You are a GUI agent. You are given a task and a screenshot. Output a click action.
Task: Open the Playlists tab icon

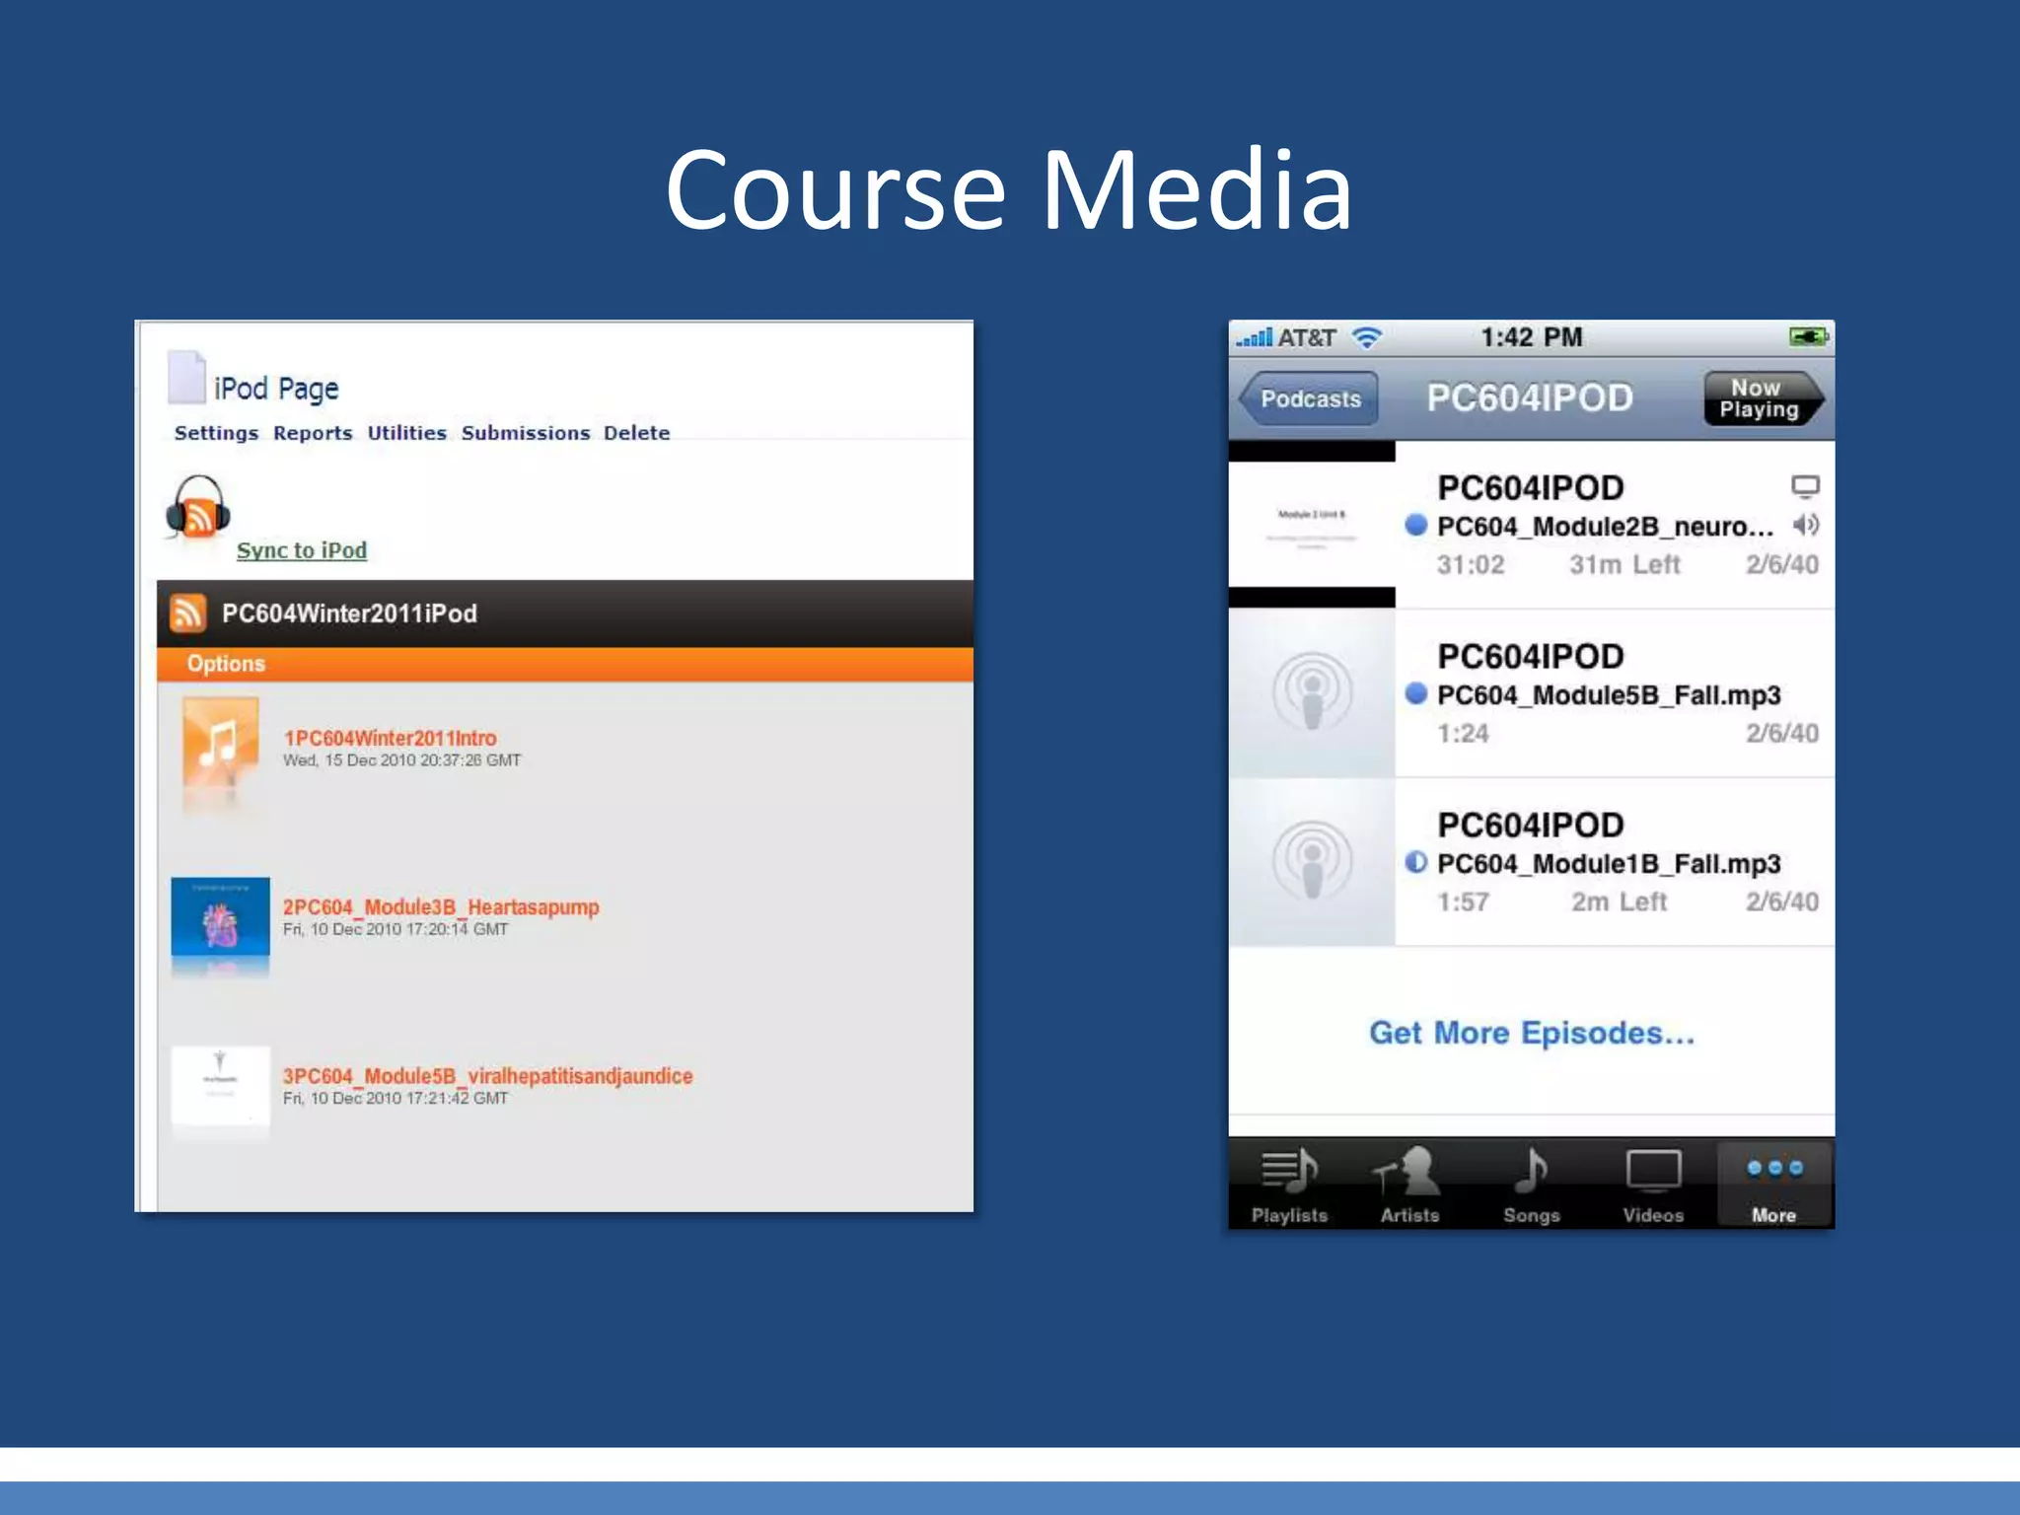pos(1289,1185)
